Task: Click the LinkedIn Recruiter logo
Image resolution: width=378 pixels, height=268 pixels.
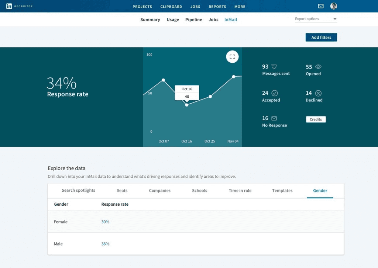Action: point(19,6)
